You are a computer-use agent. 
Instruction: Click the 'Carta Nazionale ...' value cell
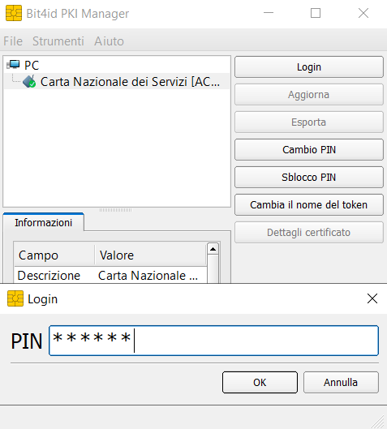148,275
